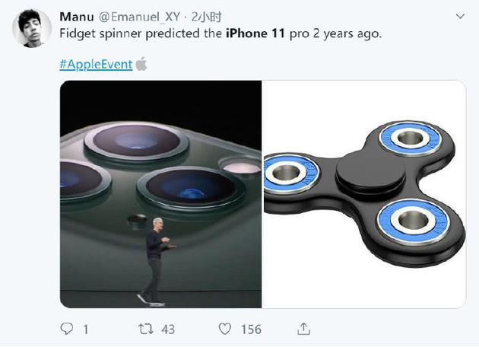Click the reply count of 1

85,329
